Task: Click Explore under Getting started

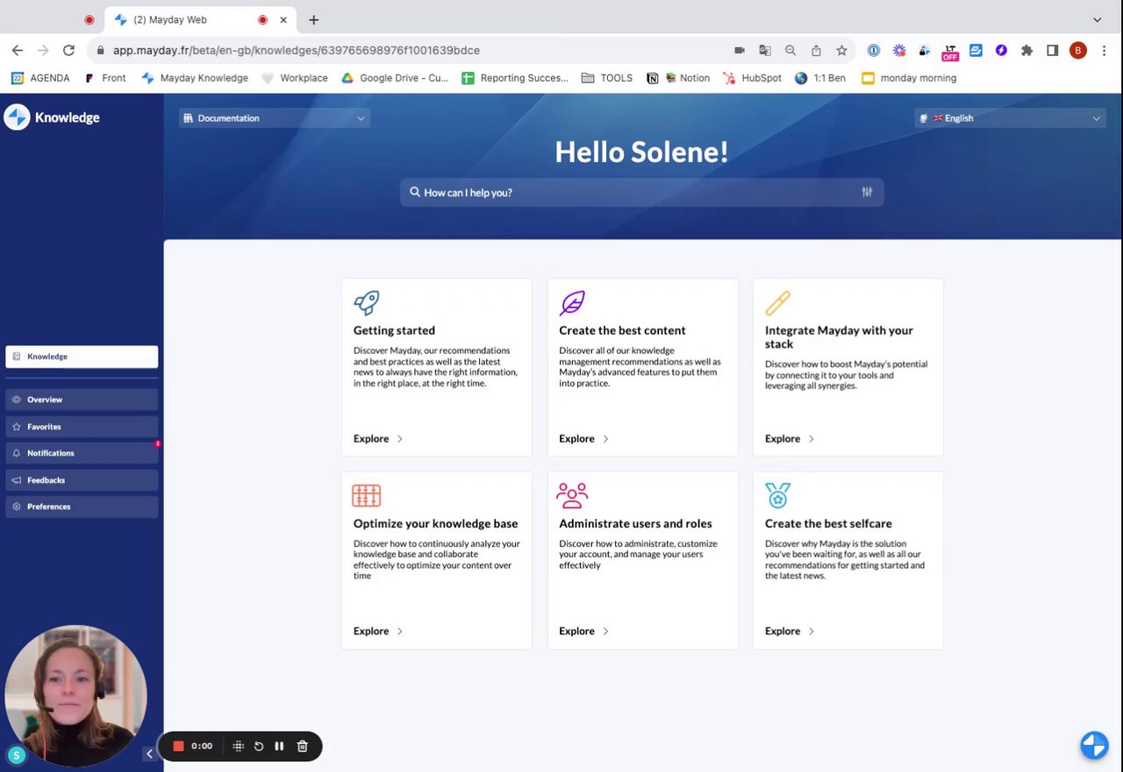Action: pos(378,438)
